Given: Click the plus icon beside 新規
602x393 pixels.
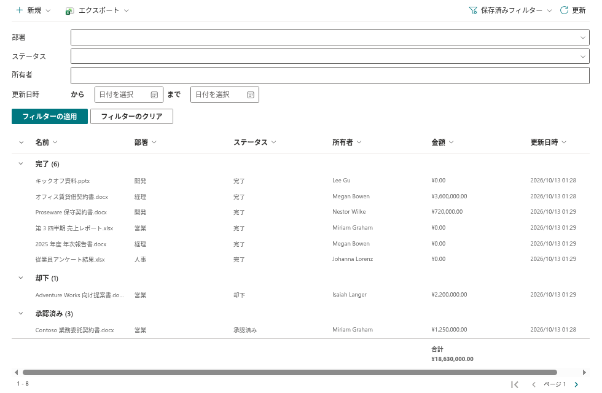Looking at the screenshot, I should point(20,10).
